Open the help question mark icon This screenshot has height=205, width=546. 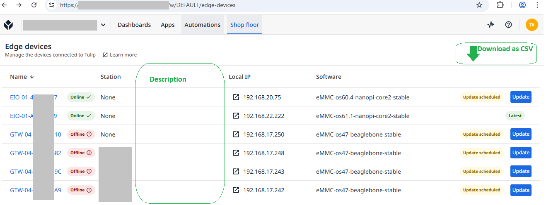coord(508,25)
